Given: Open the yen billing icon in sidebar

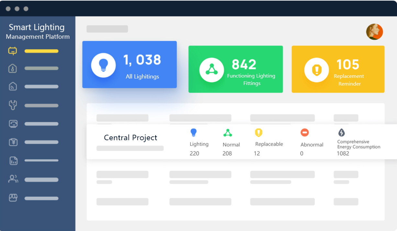Looking at the screenshot, I should tap(13, 142).
